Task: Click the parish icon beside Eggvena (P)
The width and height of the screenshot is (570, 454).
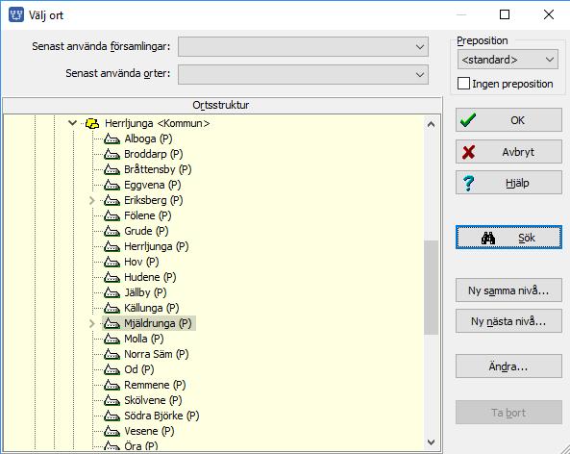Action: pyautogui.click(x=112, y=186)
